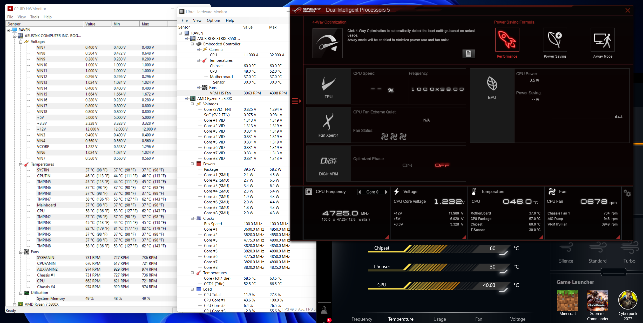This screenshot has width=643, height=323.
Task: Switch to the Fan tab at the bottom
Action: point(479,319)
